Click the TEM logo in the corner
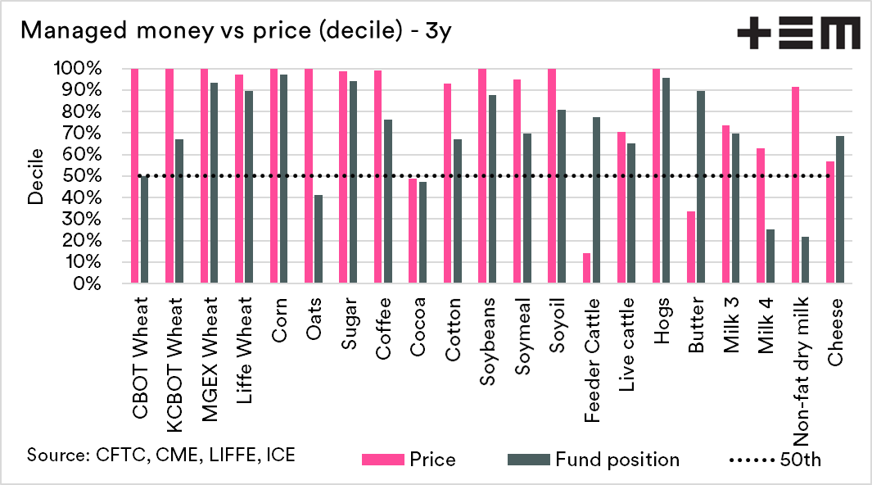Viewport: 872px width, 485px height. point(797,32)
